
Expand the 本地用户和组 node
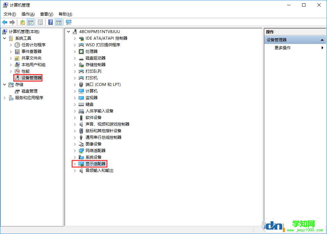[11, 65]
